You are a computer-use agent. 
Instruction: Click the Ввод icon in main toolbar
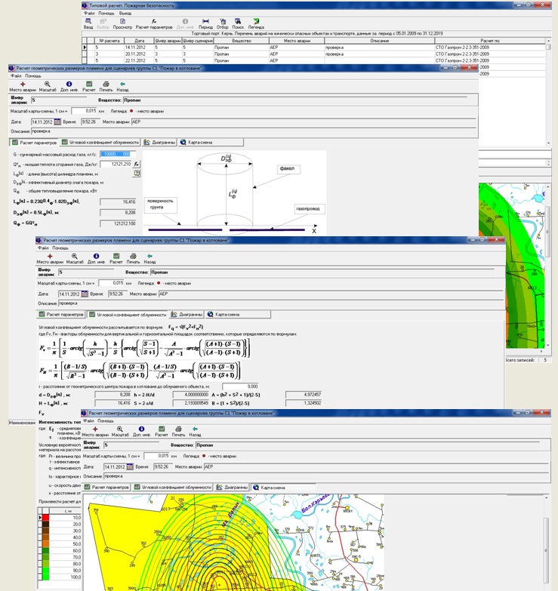(x=88, y=25)
